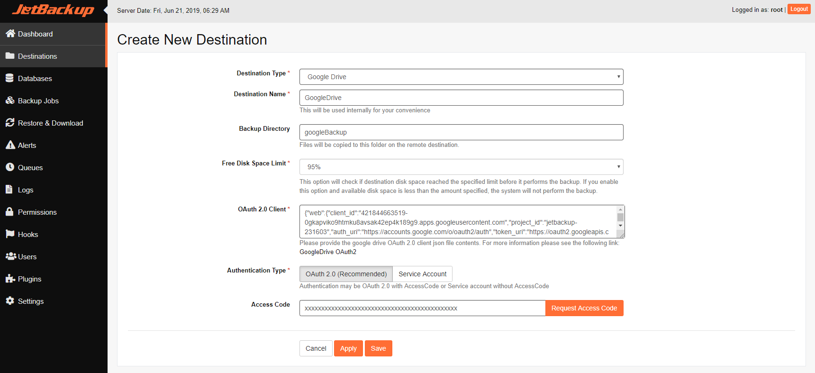
Task: Click the Permissions lock icon
Action: 9,211
